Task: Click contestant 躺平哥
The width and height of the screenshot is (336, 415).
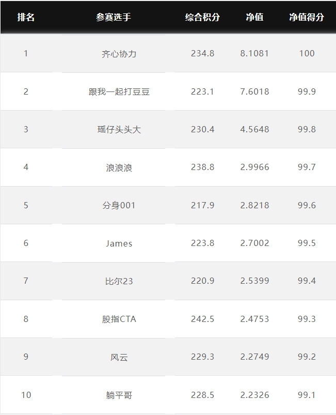Action: click(x=119, y=395)
